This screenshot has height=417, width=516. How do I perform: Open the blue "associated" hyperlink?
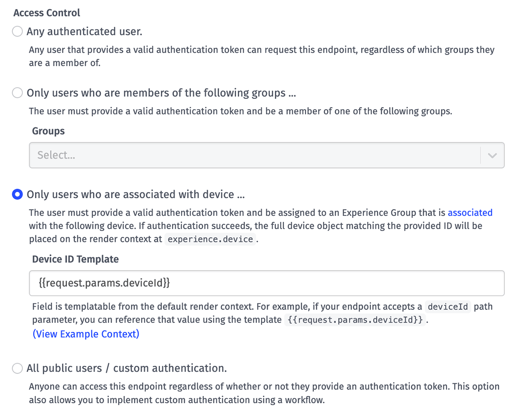point(470,212)
